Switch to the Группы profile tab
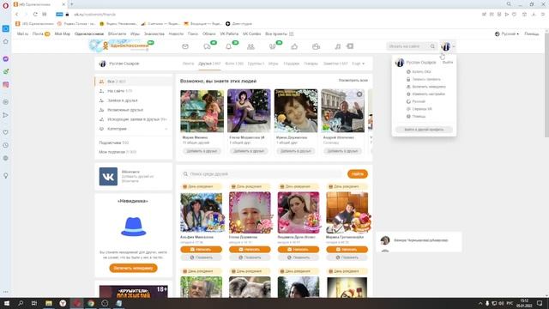 point(256,64)
